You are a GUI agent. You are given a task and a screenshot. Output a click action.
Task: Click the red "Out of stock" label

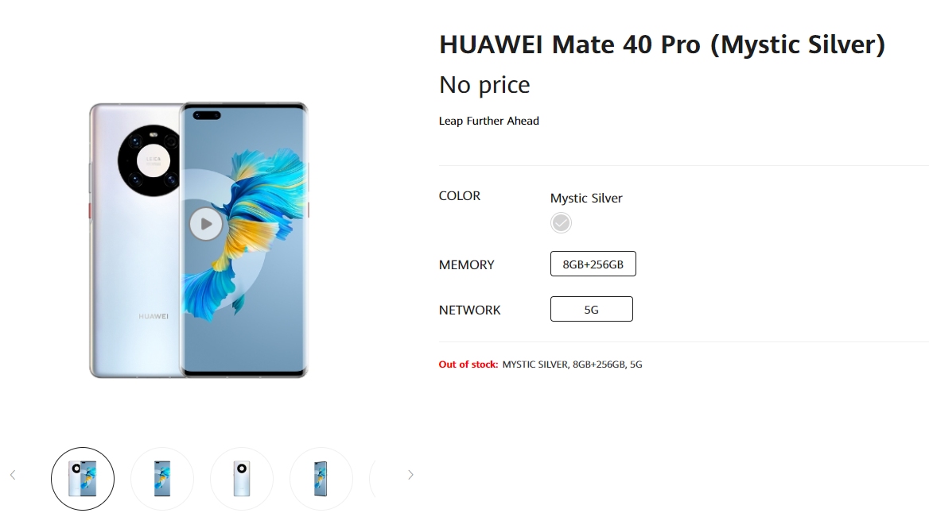coord(468,364)
